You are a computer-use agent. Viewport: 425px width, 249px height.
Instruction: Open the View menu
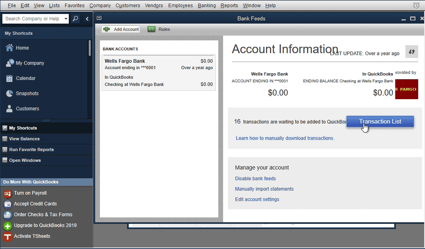[39, 6]
